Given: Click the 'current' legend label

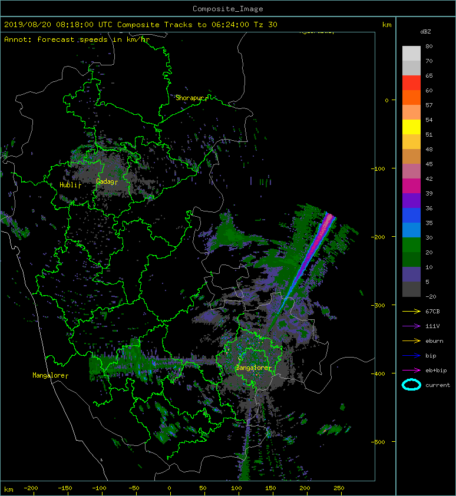Looking at the screenshot, I should pos(438,385).
